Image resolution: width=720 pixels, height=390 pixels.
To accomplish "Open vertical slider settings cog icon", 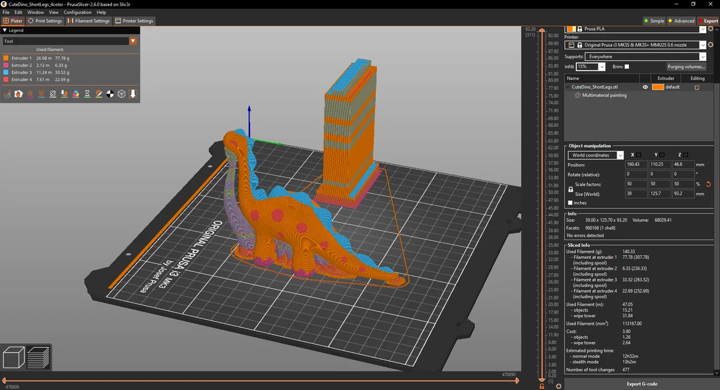I will 558,386.
